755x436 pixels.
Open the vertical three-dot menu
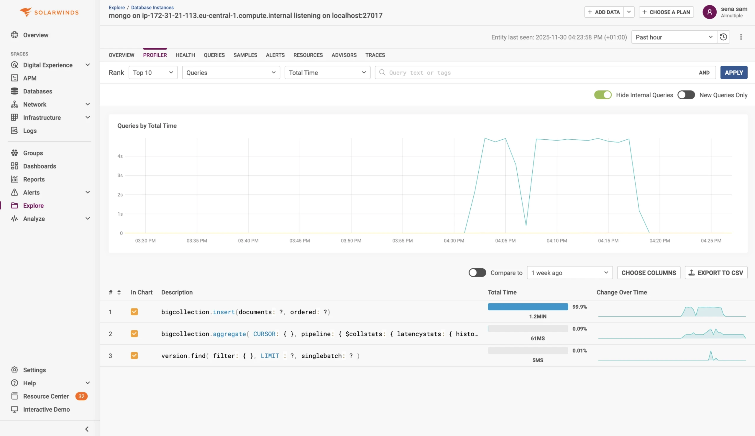pos(741,37)
